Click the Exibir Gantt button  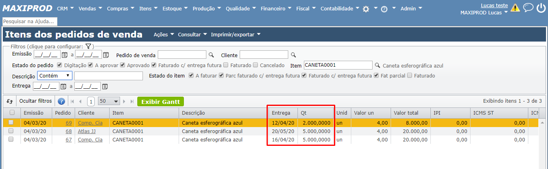[x=161, y=101]
